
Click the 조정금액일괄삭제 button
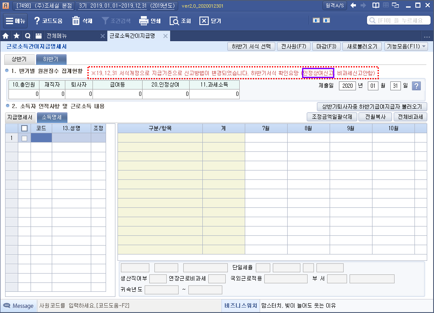tap(332, 117)
